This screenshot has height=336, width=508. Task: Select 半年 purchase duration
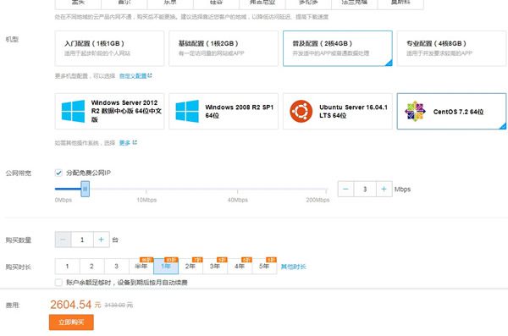pos(141,267)
